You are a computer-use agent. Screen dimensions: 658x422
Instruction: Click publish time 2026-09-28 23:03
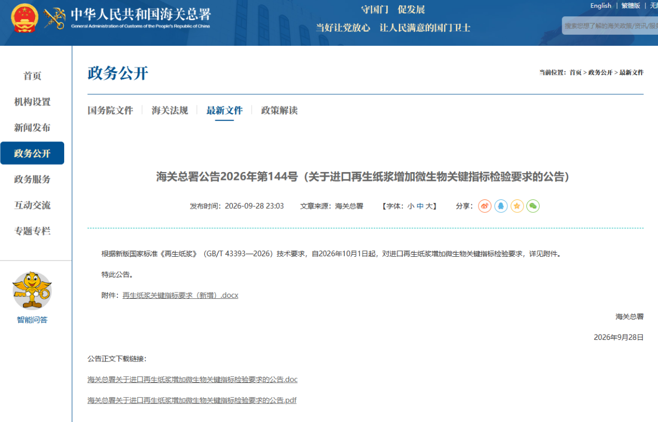click(x=237, y=206)
